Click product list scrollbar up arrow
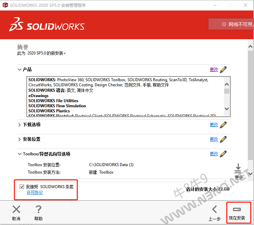The height and width of the screenshot is (225, 254). tap(227, 85)
